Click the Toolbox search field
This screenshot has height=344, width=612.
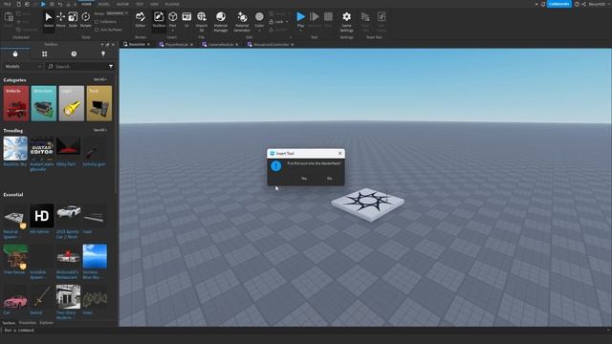[77, 67]
